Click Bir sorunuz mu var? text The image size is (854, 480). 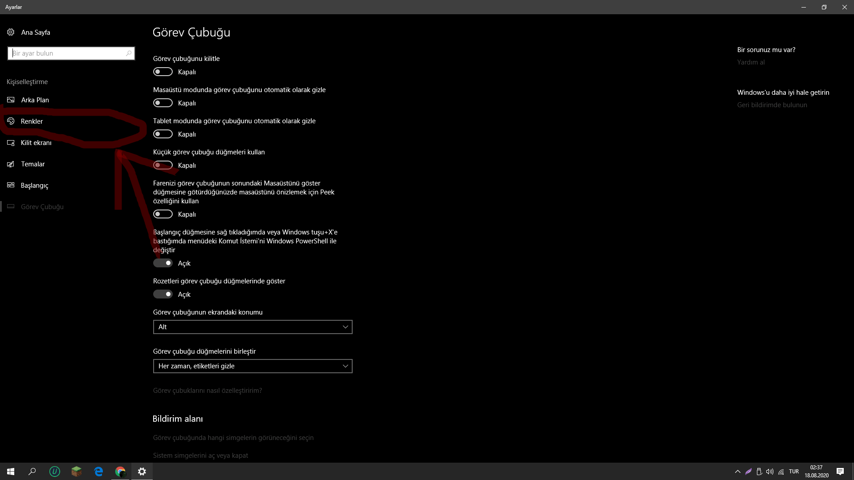coord(766,50)
